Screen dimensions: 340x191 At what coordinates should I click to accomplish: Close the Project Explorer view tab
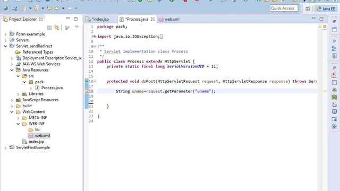[41, 19]
